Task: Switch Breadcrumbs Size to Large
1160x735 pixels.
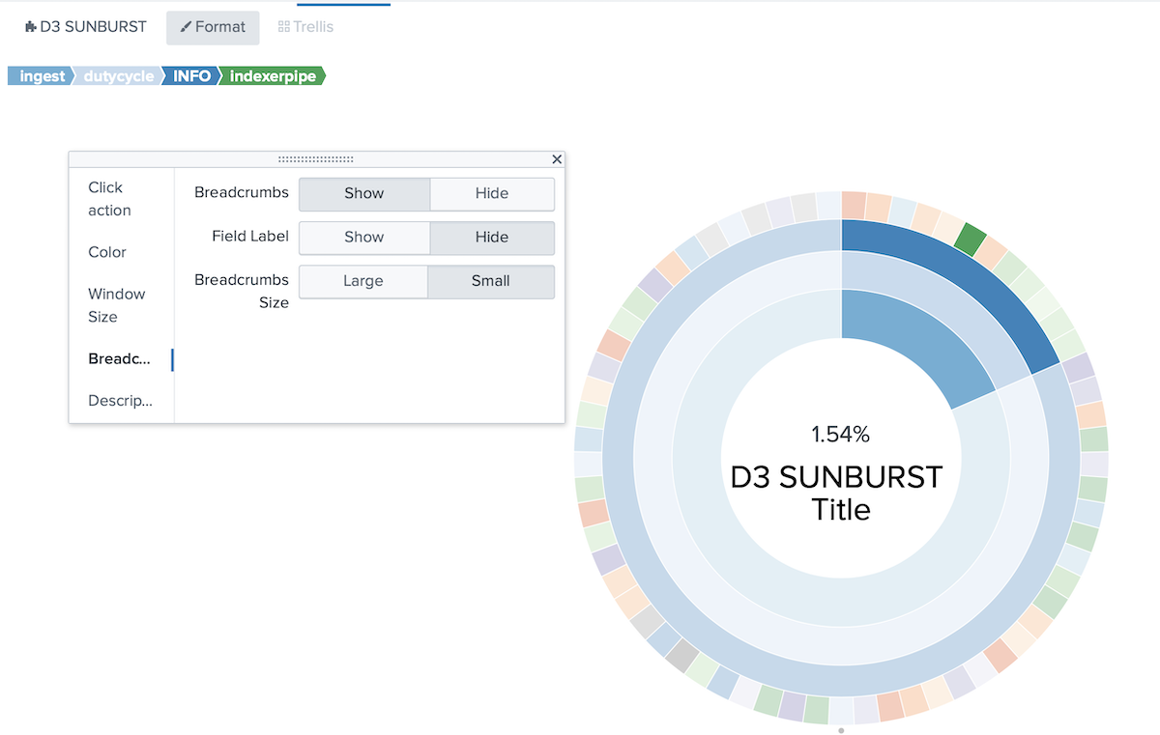Action: (x=362, y=281)
